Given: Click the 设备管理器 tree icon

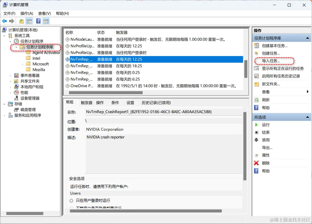Looking at the screenshot, I should click(16, 98).
